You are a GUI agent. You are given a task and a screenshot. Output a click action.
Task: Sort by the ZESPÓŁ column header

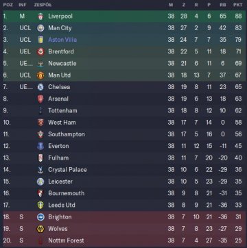coord(43,5)
